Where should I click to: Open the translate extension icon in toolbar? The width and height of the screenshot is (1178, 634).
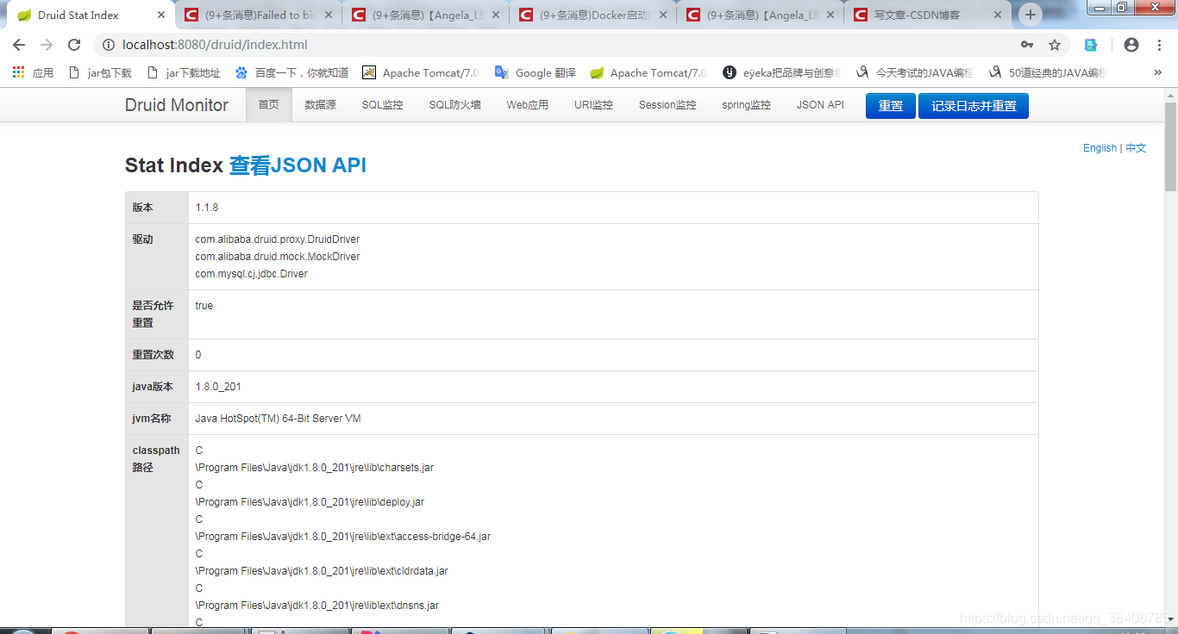pos(1092,45)
